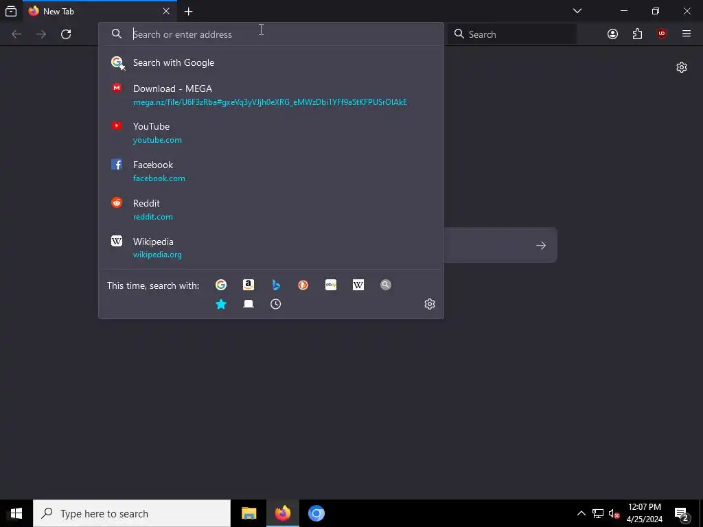Open the uBlock Origin extension icon
Image resolution: width=703 pixels, height=527 pixels.
click(x=662, y=34)
